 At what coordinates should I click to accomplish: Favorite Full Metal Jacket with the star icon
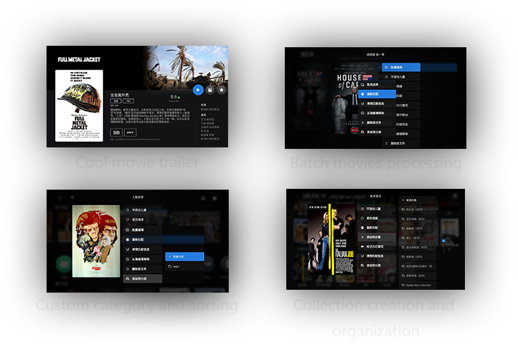coord(222,90)
